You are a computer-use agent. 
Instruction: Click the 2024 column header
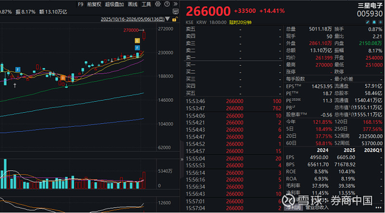322,150
